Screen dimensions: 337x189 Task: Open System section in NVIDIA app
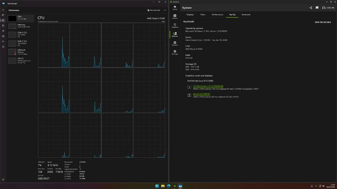click(175, 35)
